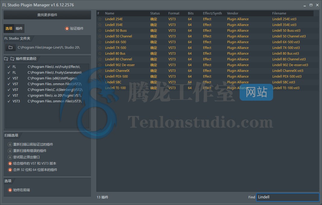
Task: Uncheck the Common Files\VST3 search path
Action: point(9,101)
